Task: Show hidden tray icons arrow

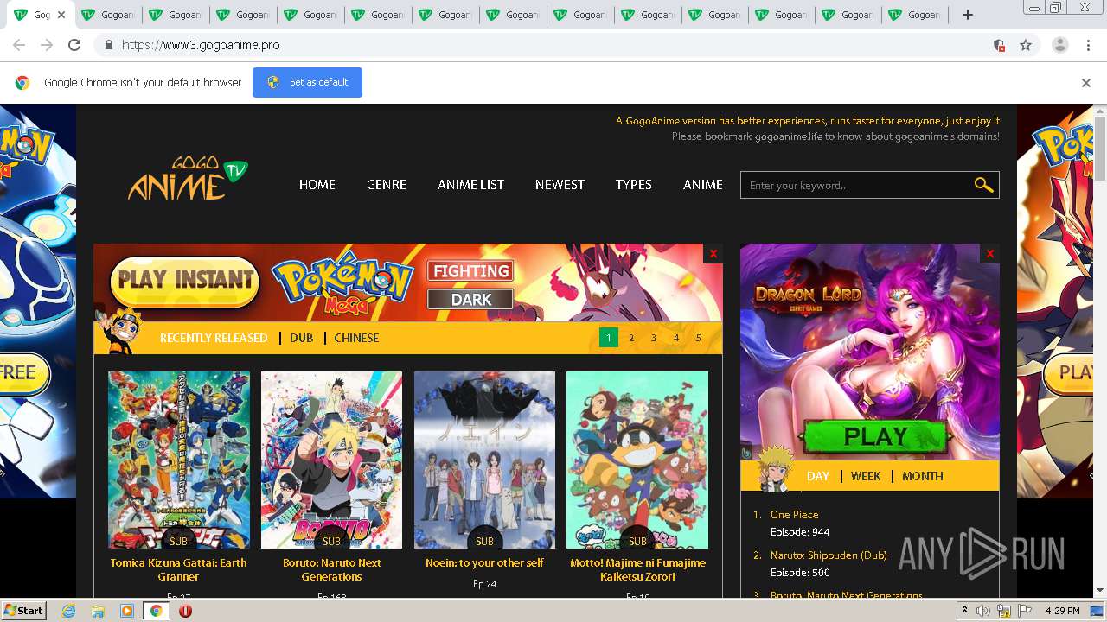Action: [x=964, y=611]
